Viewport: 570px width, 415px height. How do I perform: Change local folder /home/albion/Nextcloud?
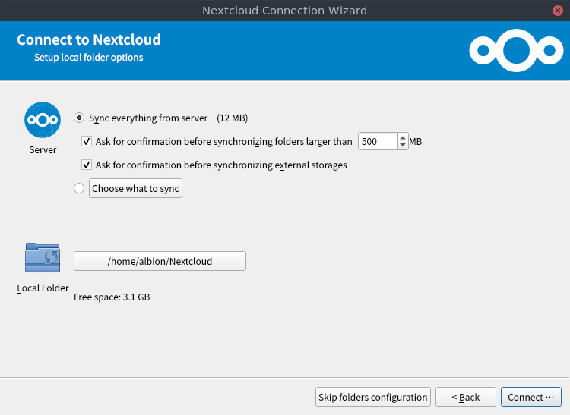pos(160,261)
